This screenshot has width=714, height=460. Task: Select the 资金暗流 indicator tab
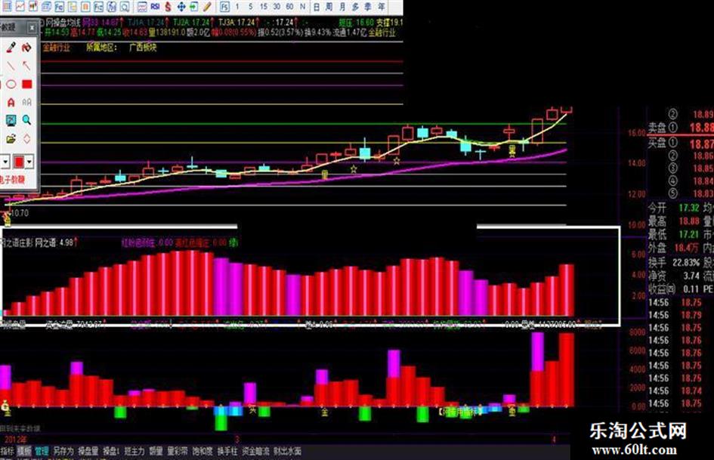255,451
